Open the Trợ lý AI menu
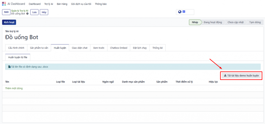This screenshot has width=265, height=124. pyautogui.click(x=49, y=4)
